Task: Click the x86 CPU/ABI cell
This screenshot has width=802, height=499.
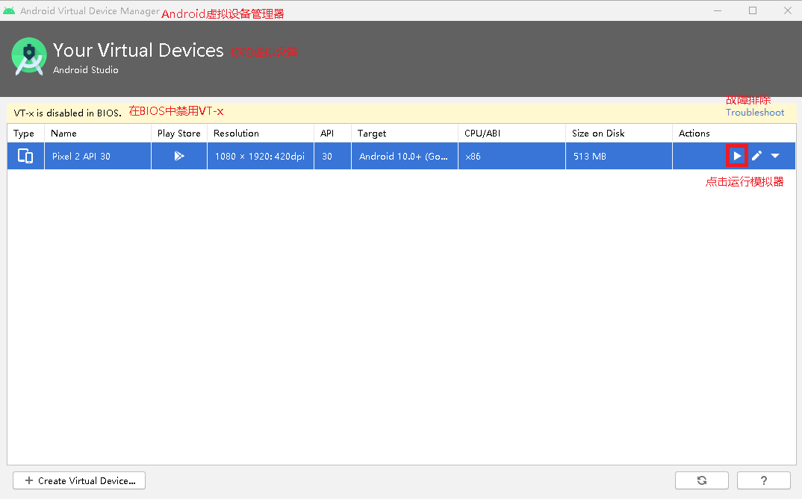Action: (x=512, y=157)
